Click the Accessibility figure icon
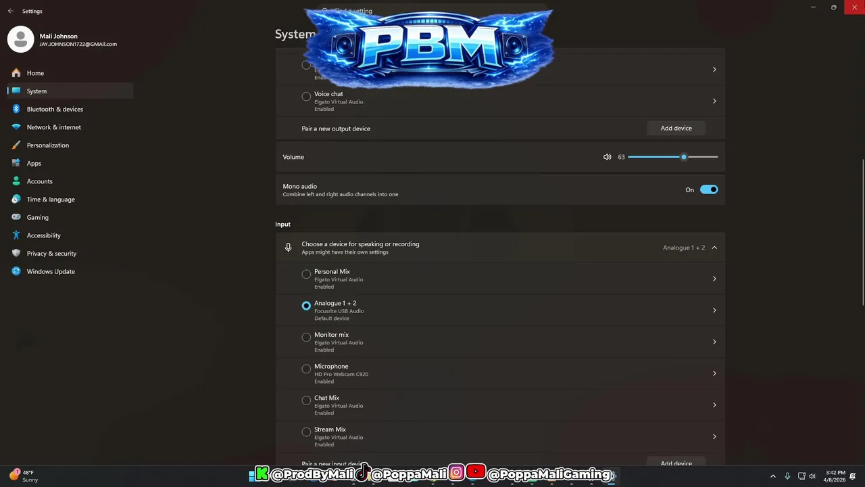This screenshot has width=865, height=487. tap(16, 235)
